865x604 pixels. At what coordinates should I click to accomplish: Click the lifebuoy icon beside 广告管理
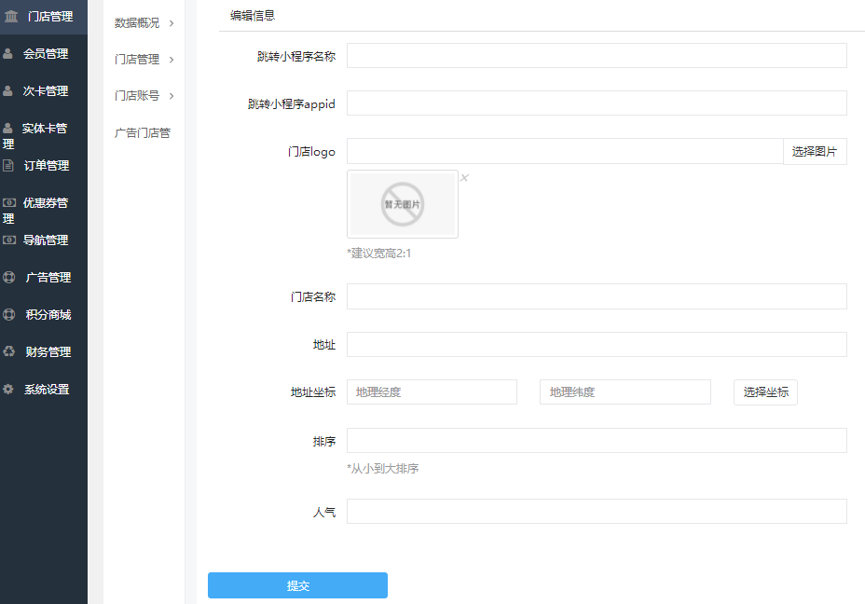click(8, 278)
